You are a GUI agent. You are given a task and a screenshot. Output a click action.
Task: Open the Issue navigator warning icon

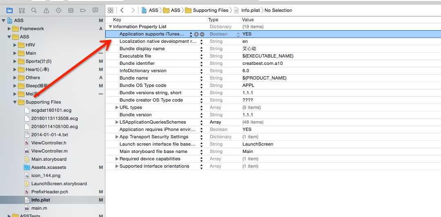point(47,10)
